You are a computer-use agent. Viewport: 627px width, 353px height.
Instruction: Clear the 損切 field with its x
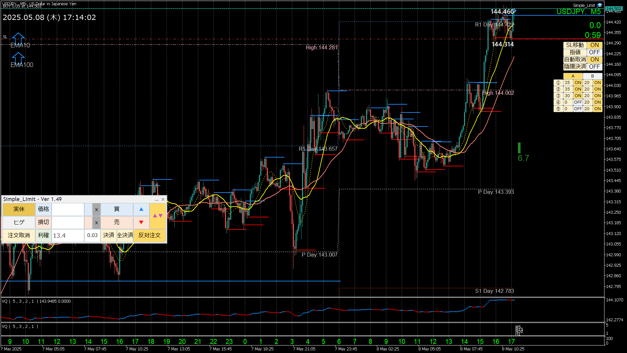pos(96,223)
